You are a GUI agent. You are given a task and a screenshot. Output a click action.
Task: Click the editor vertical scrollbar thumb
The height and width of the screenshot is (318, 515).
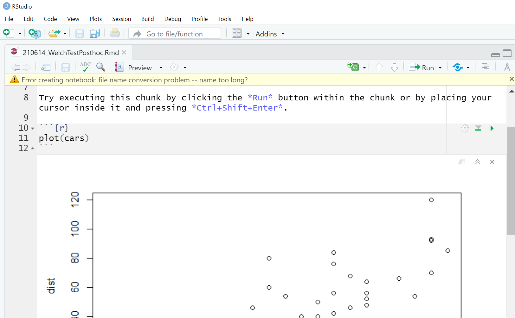511,181
